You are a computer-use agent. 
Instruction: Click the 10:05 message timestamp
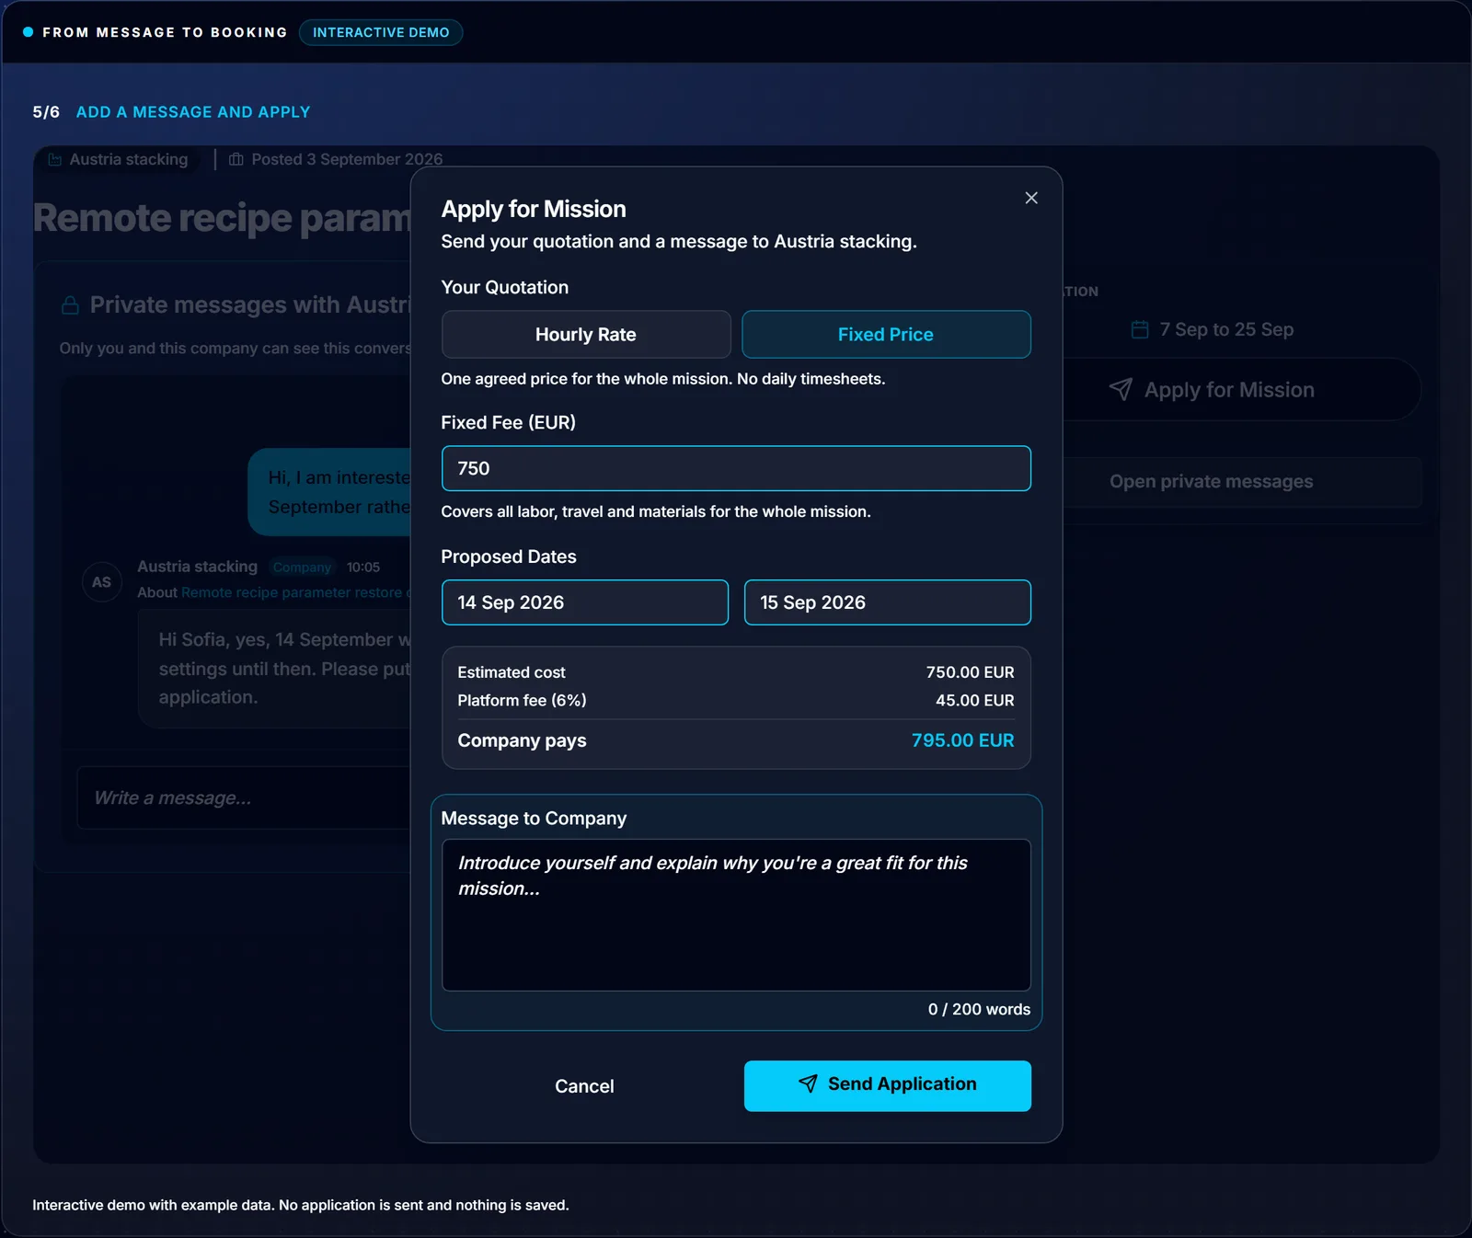[x=363, y=567]
